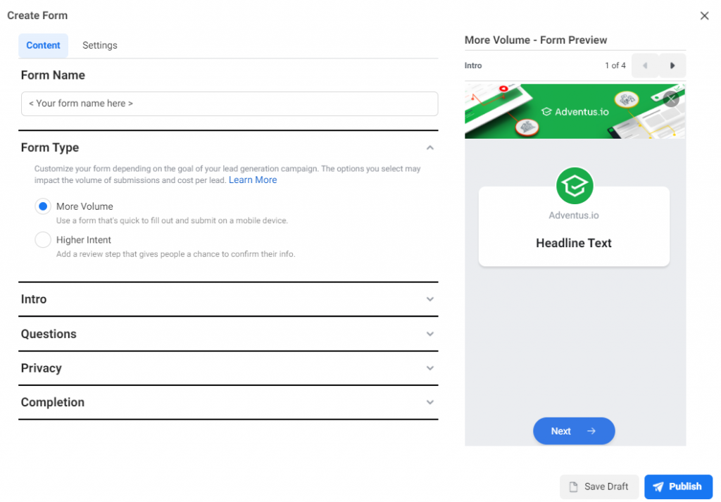
Task: Switch to the Settings tab
Action: [100, 46]
